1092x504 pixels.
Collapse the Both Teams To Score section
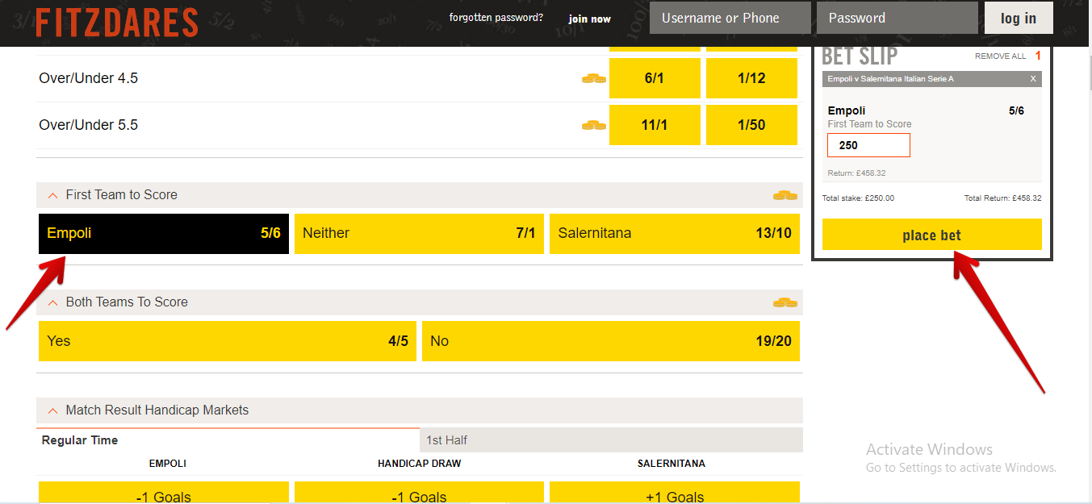tap(52, 302)
